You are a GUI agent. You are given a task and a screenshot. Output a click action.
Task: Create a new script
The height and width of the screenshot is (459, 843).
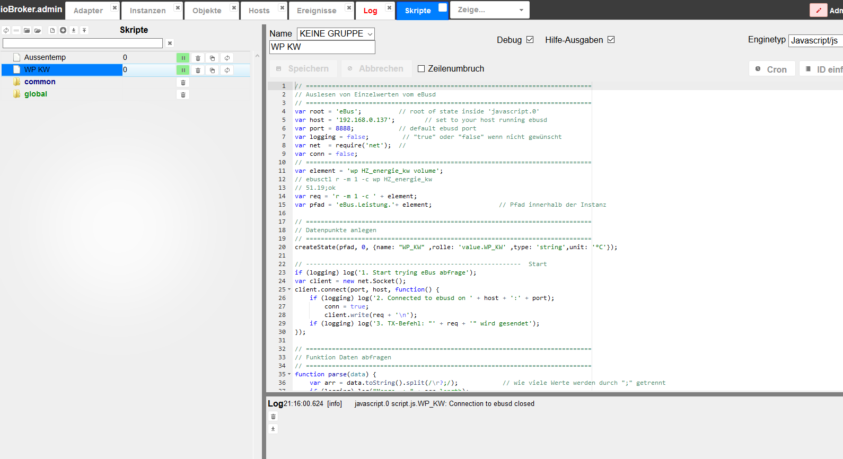tap(52, 30)
